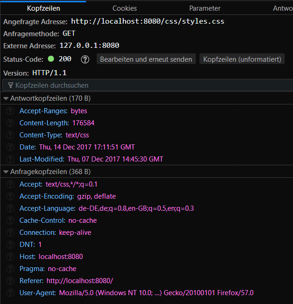Click Kopfzeilen (unformatiert) button

242,59
